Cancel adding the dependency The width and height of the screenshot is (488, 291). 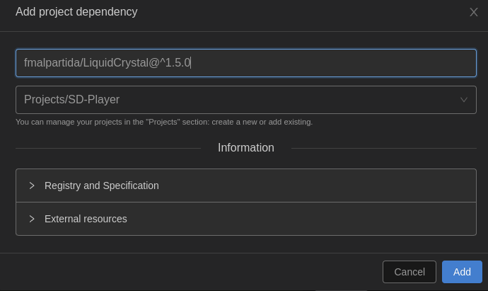tap(409, 272)
